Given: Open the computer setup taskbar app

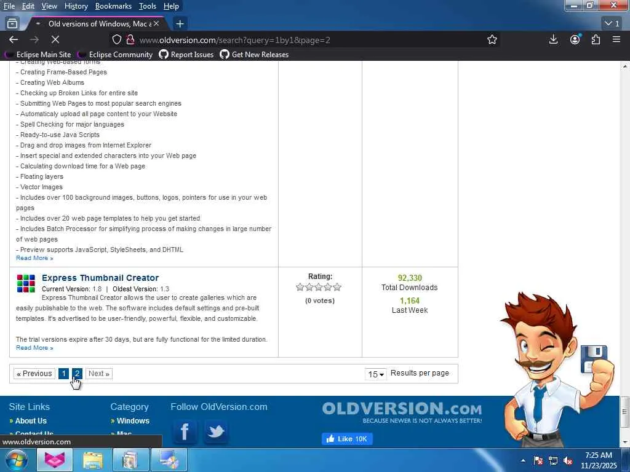Looking at the screenshot, I should (x=169, y=460).
